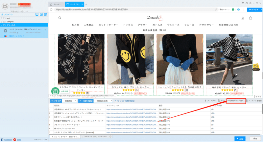
Task: Click the plaid cardigan product image
Action: [81, 59]
